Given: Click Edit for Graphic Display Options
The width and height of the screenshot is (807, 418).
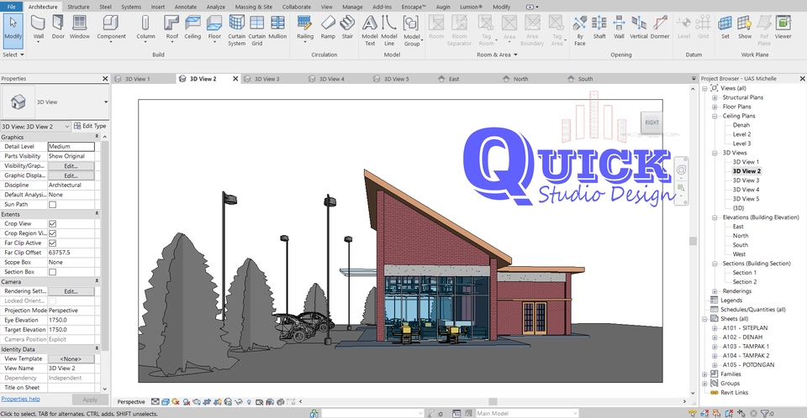Looking at the screenshot, I should (x=71, y=175).
